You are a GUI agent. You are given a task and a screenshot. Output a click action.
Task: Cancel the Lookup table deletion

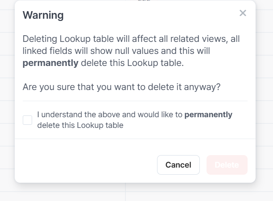pos(178,165)
